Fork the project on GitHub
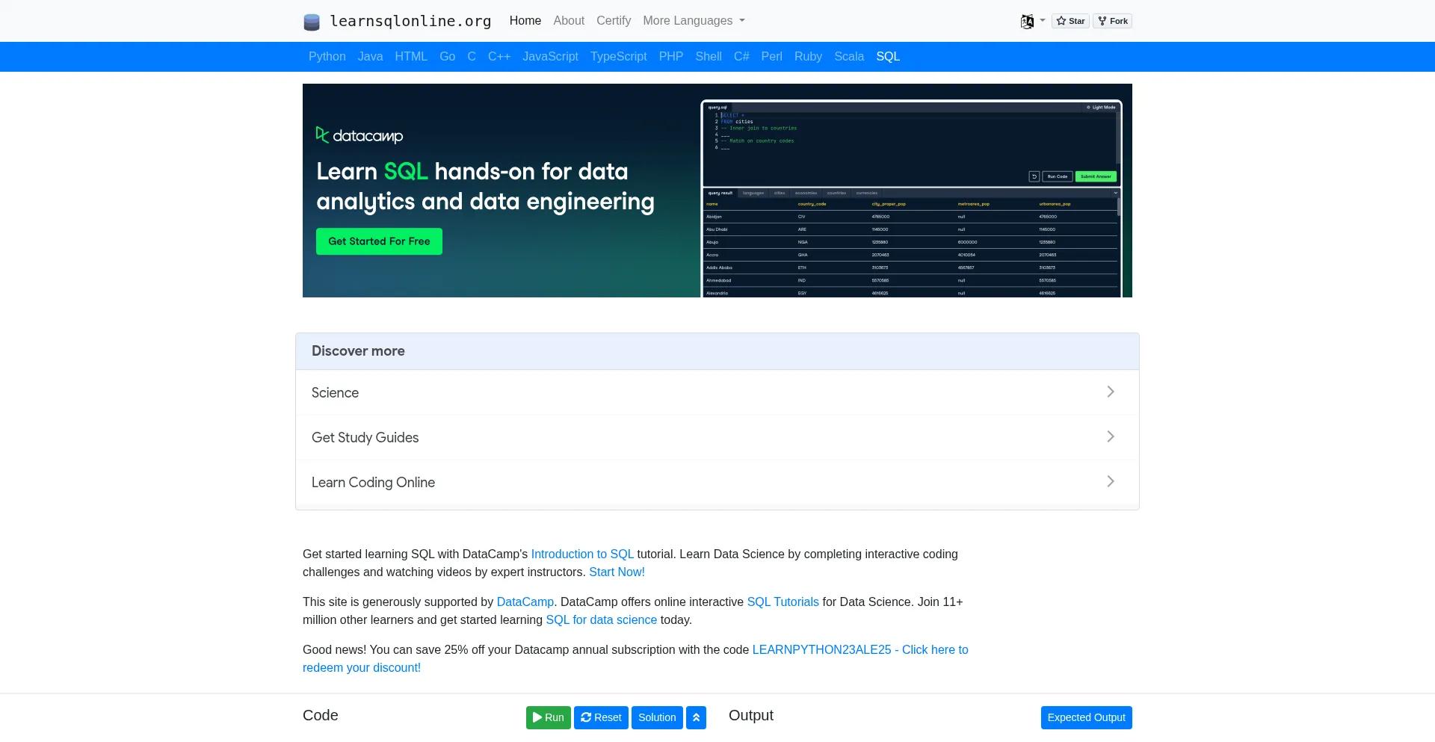 (x=1113, y=21)
